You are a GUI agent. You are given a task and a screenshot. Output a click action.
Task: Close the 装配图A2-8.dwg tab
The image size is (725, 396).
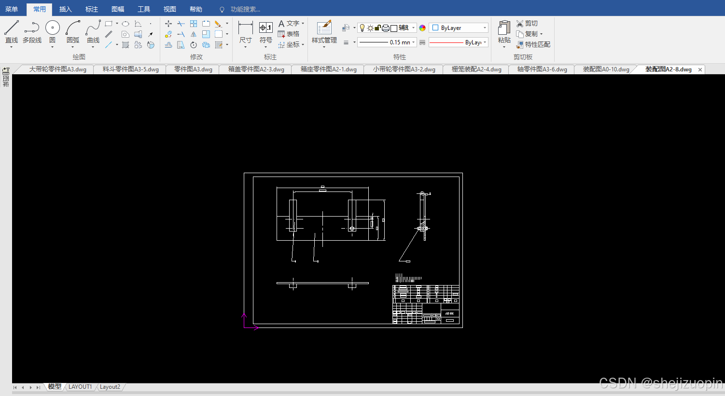click(x=700, y=69)
